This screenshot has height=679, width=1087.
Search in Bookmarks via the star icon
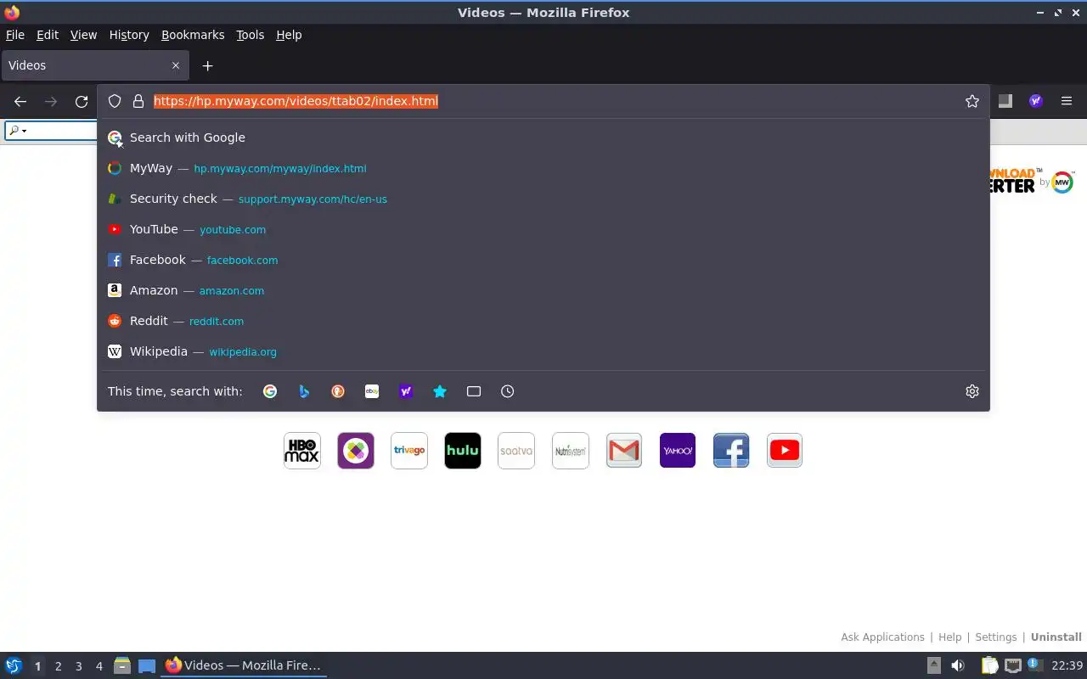(x=440, y=391)
